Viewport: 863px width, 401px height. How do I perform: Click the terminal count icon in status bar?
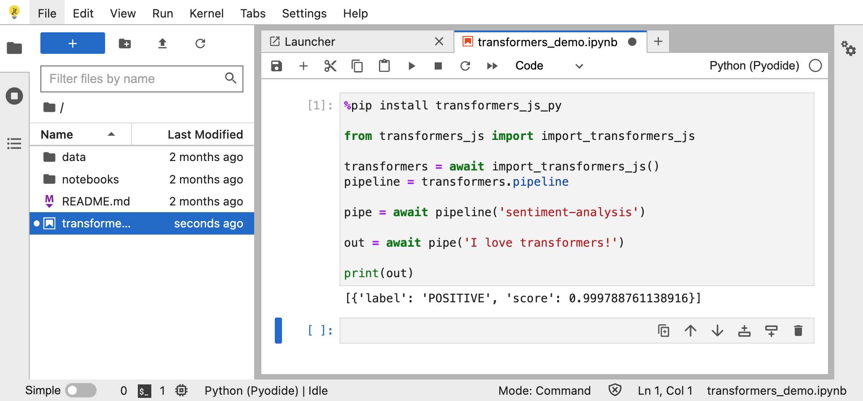(x=144, y=391)
